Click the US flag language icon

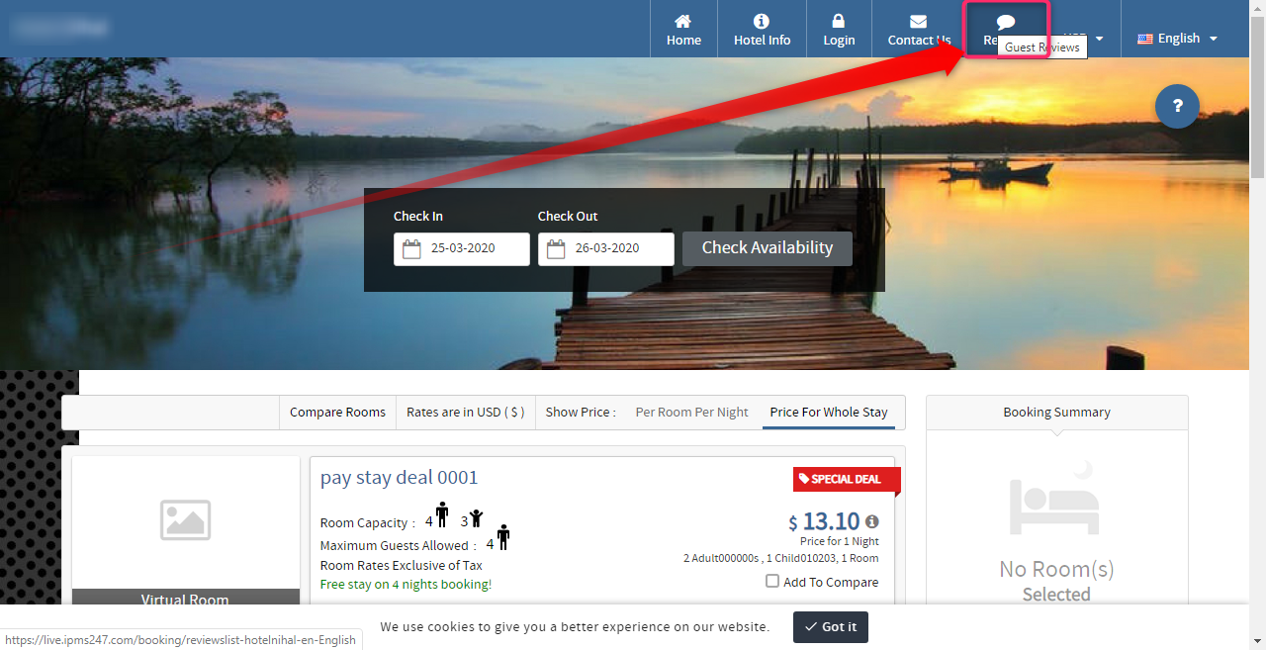click(1145, 39)
